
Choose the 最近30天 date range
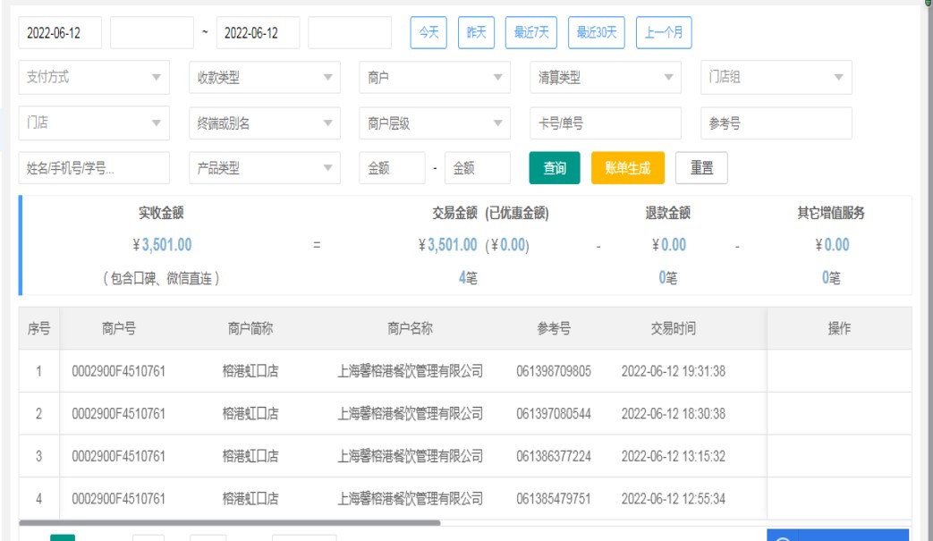(x=597, y=33)
